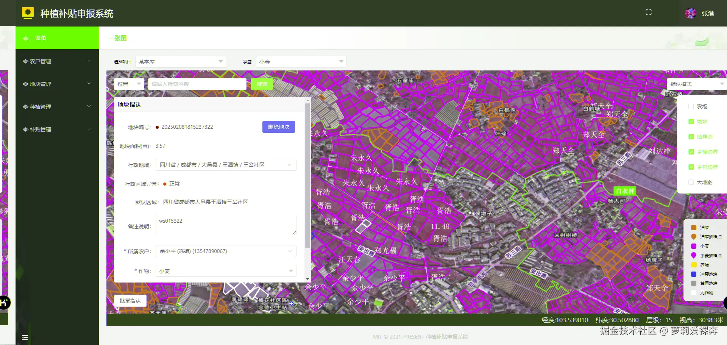Click the green 白衣村 village label
The height and width of the screenshot is (345, 727).
click(x=624, y=191)
